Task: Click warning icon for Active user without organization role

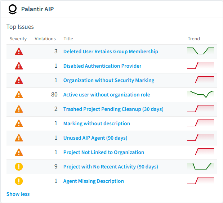Action: pos(19,95)
